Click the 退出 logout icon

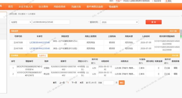168,1
